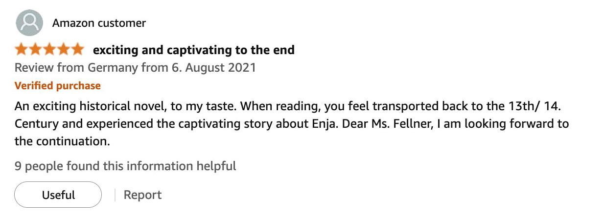
Task: Click the 9 people found helpful text
Action: pyautogui.click(x=125, y=166)
